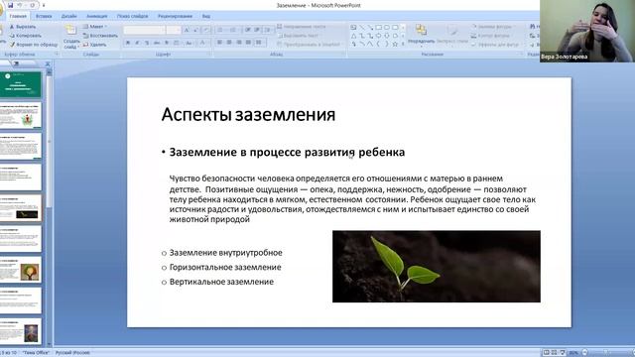Start slideshow from the status bar icon

coord(563,353)
